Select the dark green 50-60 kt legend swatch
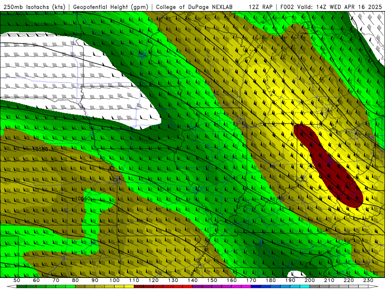The height and width of the screenshot is (289, 385). tap(26, 287)
